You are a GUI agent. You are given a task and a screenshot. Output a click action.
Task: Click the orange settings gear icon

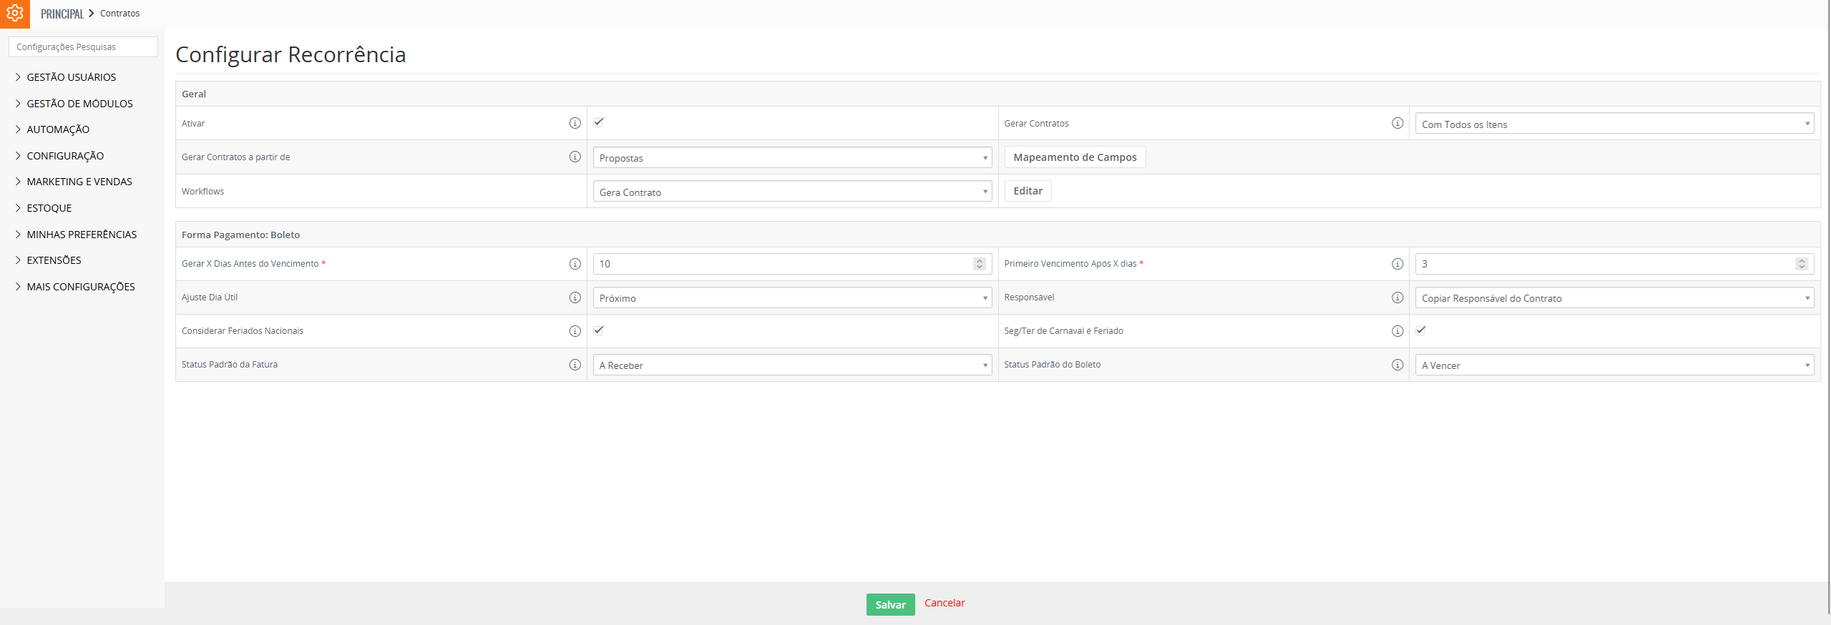tap(15, 14)
